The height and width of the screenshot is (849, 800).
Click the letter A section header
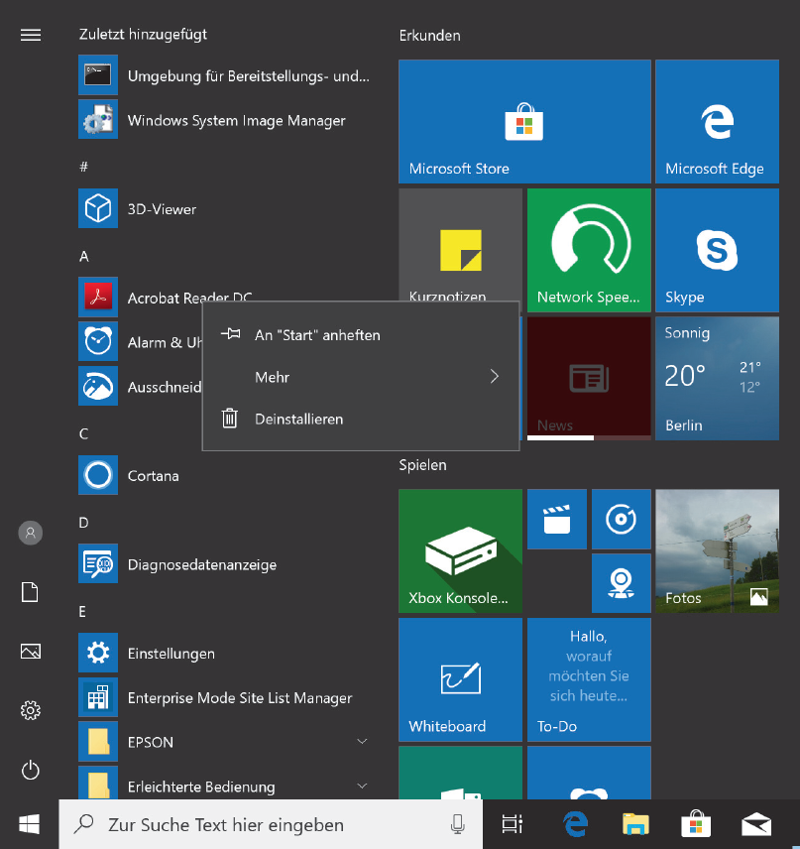click(x=84, y=256)
